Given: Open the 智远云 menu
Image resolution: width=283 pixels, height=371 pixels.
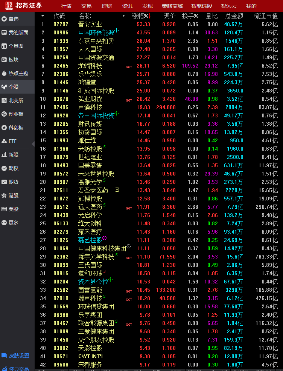Looking at the screenshot, I should 228,6.
